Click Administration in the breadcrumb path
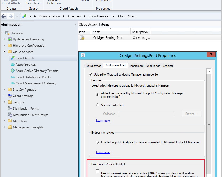The width and height of the screenshot is (222, 177). click(49, 16)
